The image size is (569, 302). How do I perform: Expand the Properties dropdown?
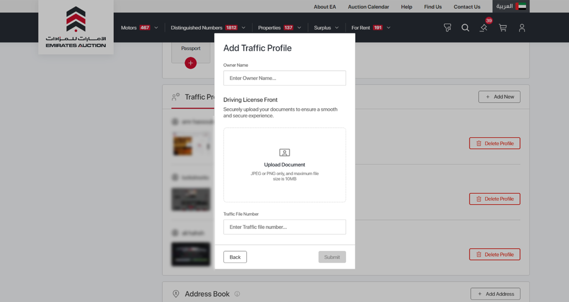(299, 27)
